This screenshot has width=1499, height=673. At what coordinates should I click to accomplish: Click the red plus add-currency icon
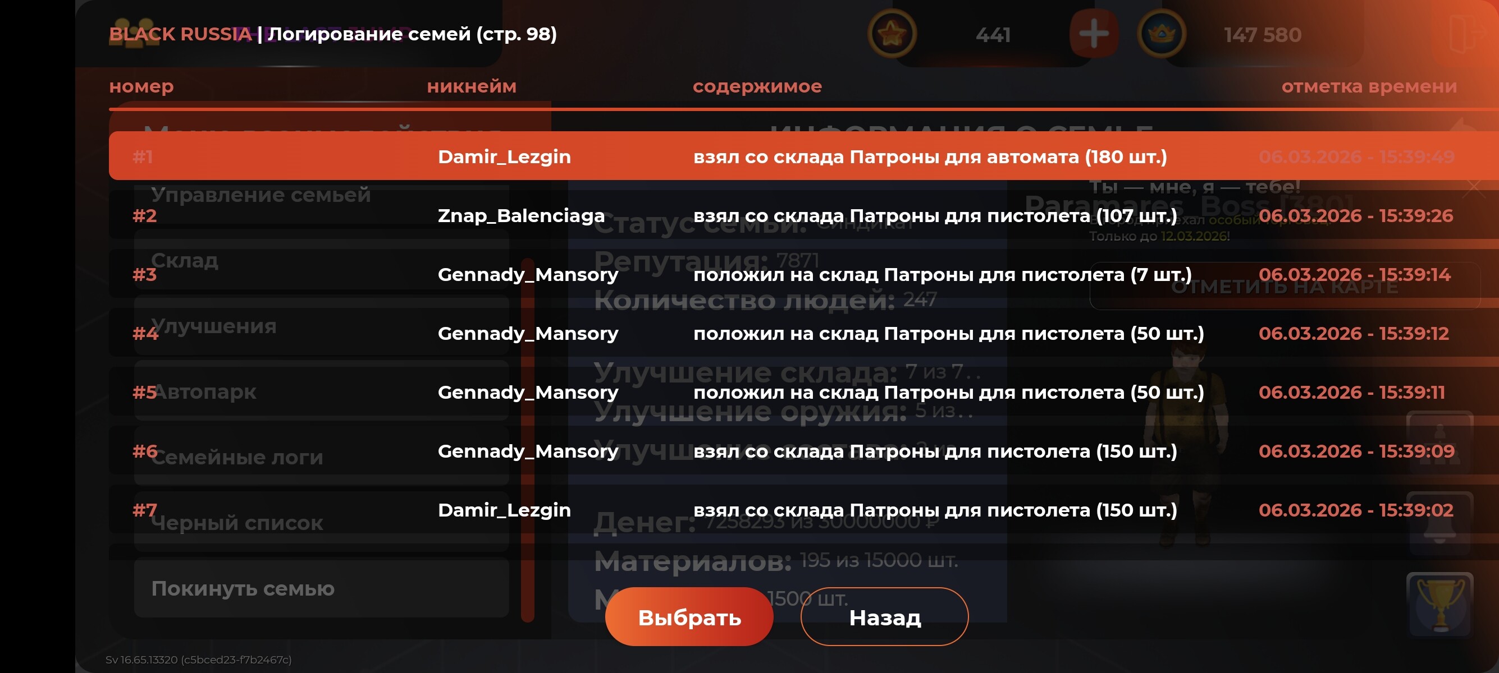[x=1094, y=34]
